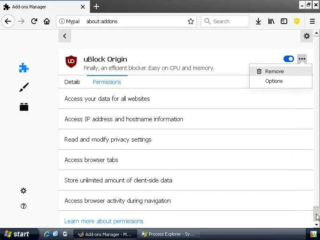Viewport: 320px width, 240px height.
Task: Click the uBlock Origin title text
Action: tap(105, 59)
